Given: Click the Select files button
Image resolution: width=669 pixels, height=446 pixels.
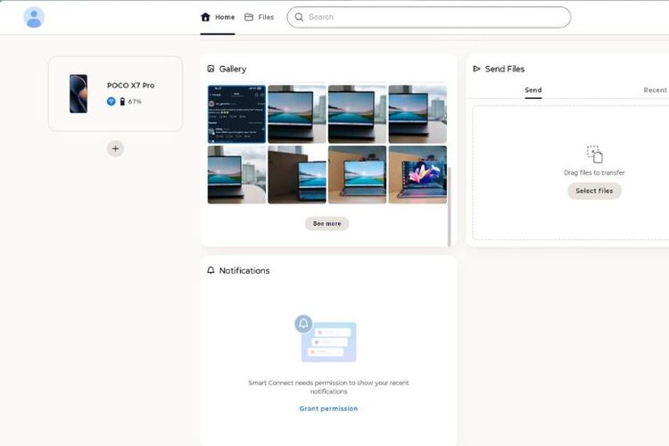Looking at the screenshot, I should pos(594,191).
